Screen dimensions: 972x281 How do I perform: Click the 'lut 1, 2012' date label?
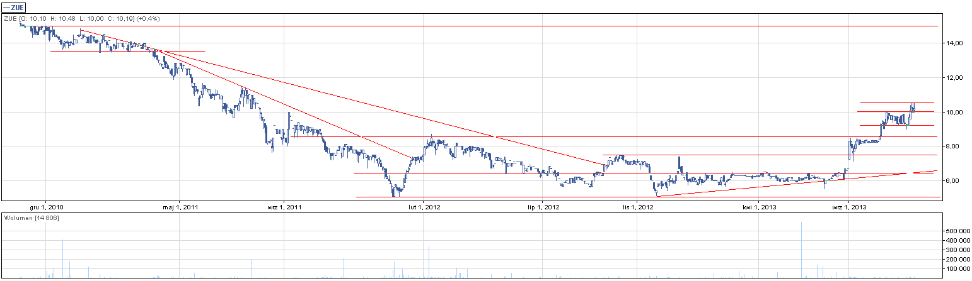coord(423,206)
